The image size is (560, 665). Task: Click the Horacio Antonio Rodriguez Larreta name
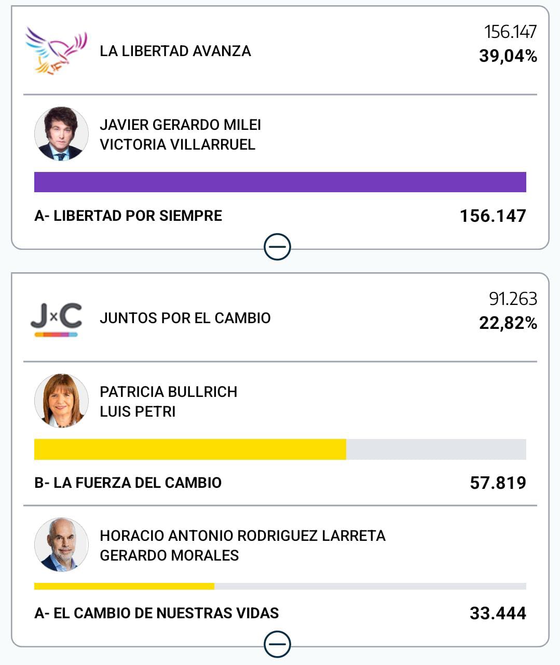pyautogui.click(x=242, y=536)
